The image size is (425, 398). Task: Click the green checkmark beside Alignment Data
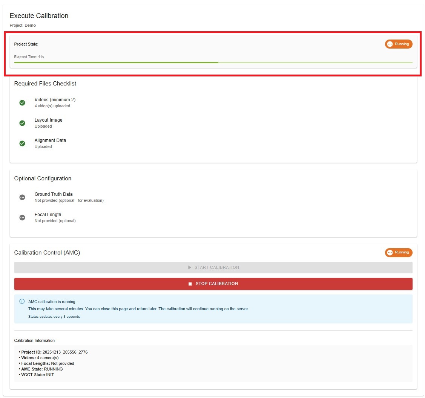22,143
